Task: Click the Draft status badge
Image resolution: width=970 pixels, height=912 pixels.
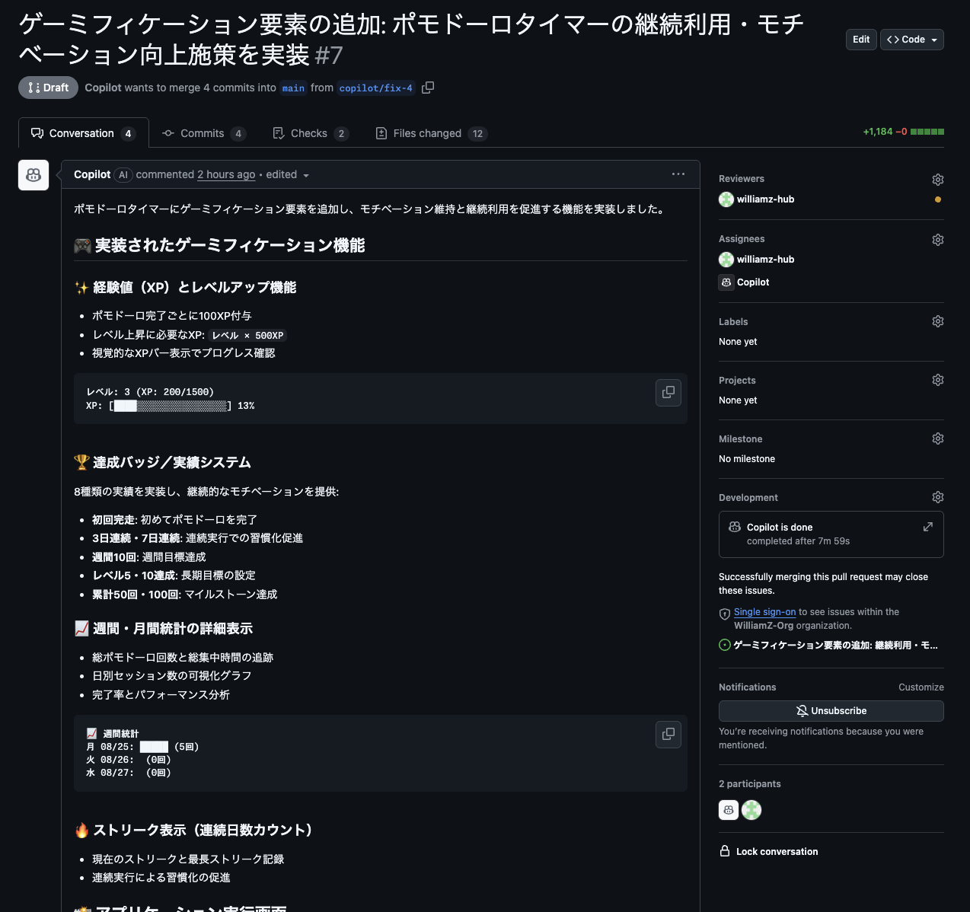Action: [x=49, y=88]
